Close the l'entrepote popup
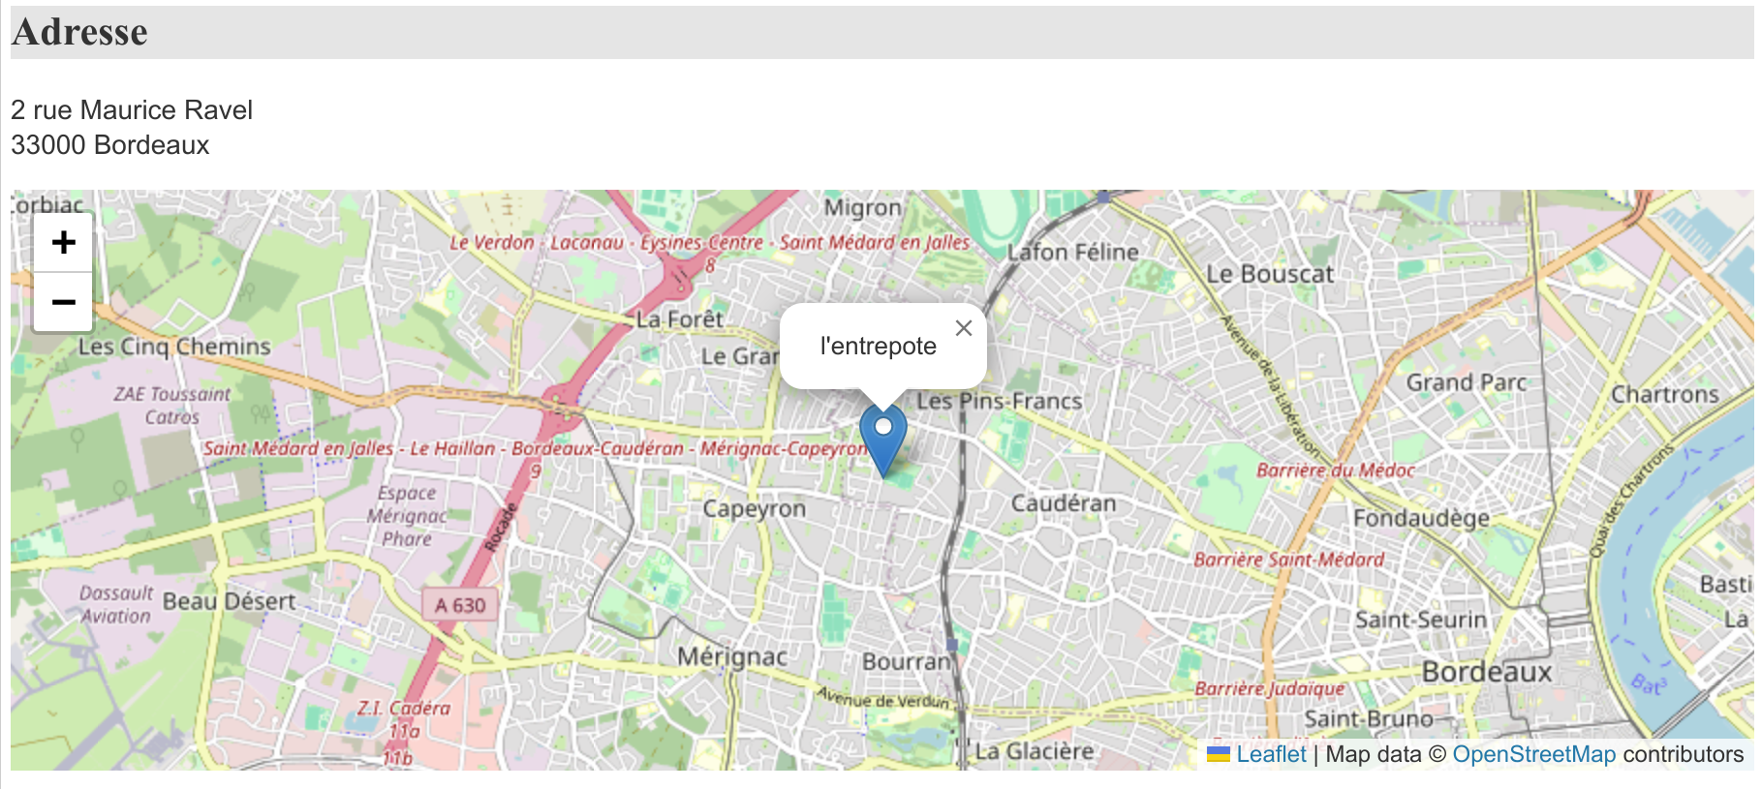This screenshot has height=789, width=1761. tap(963, 328)
